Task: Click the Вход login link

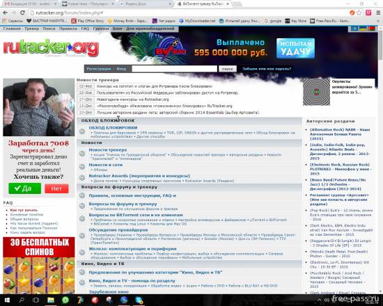Action: [121, 69]
